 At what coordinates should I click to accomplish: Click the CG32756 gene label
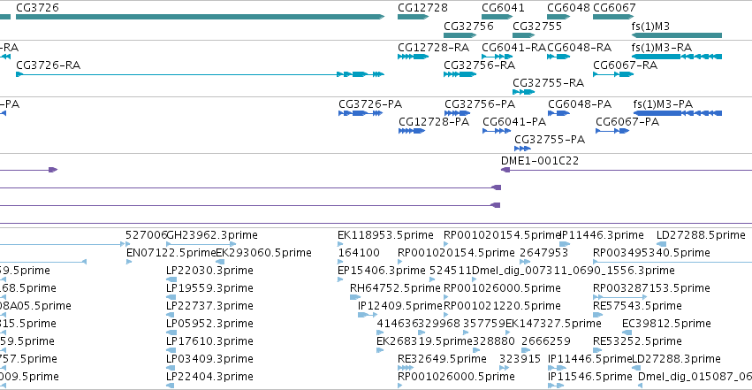point(468,26)
